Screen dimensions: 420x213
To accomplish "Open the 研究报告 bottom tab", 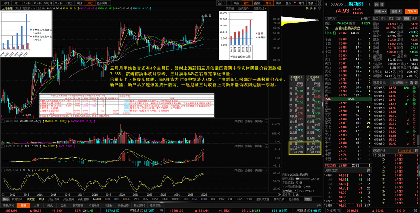I will click(78, 205).
